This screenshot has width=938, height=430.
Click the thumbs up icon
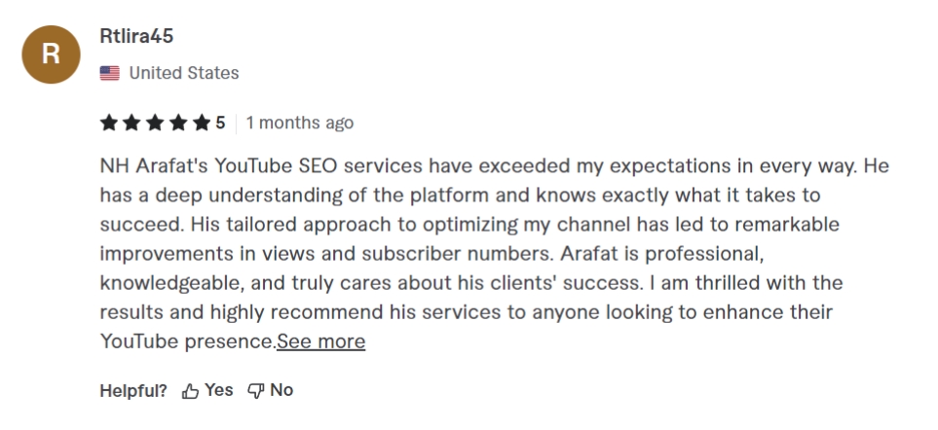pos(191,391)
